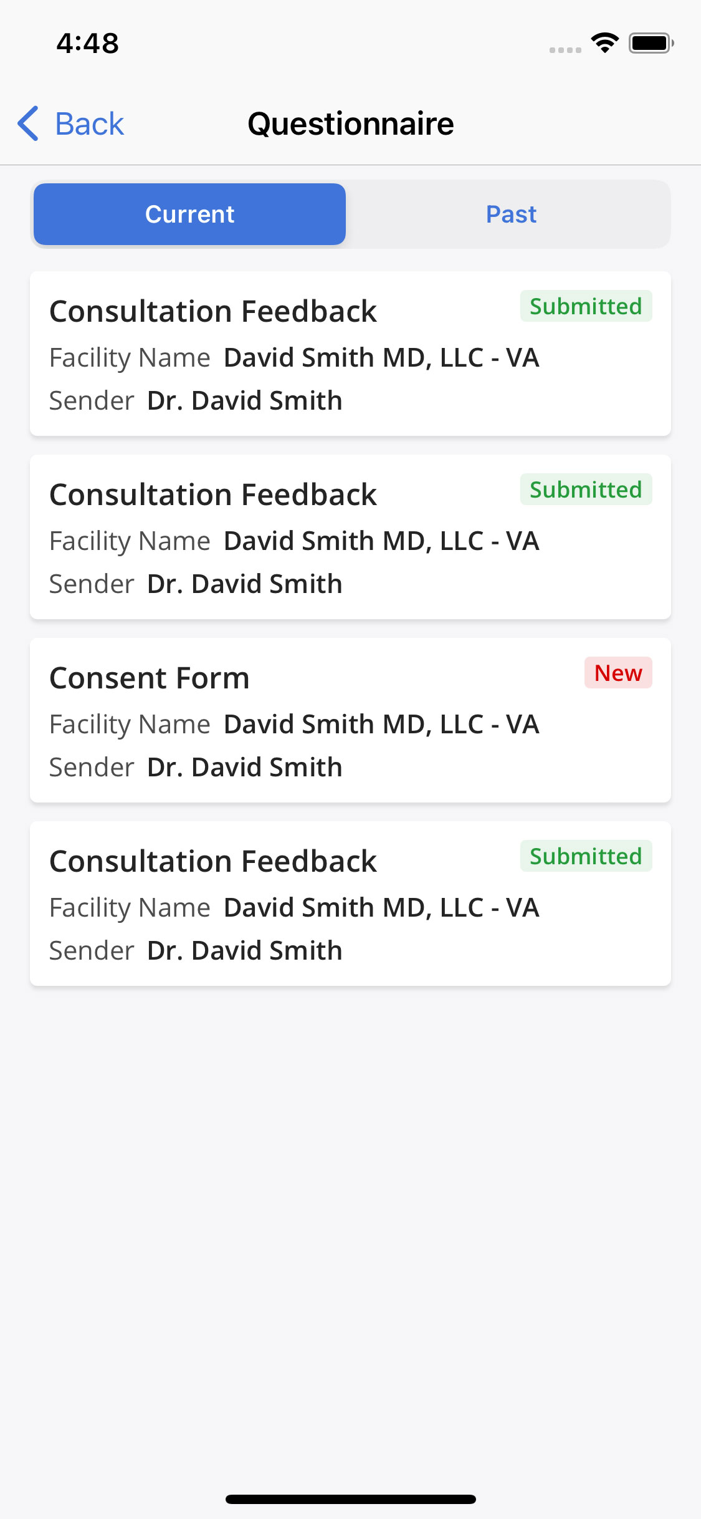Tap the cellular signal dots icon
Image resolution: width=701 pixels, height=1519 pixels.
click(565, 50)
